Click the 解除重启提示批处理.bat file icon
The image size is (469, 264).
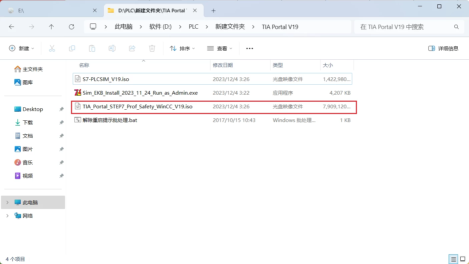[x=78, y=120]
